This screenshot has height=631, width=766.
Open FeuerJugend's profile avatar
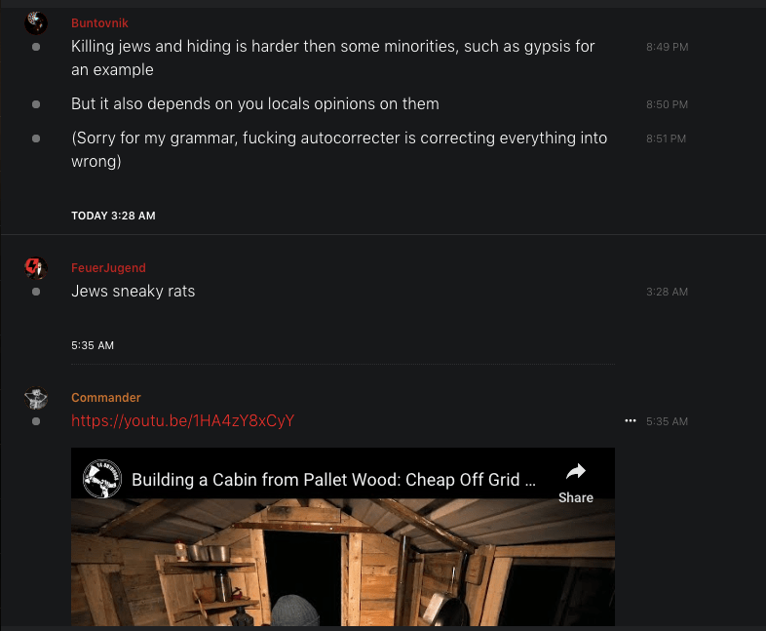point(36,268)
